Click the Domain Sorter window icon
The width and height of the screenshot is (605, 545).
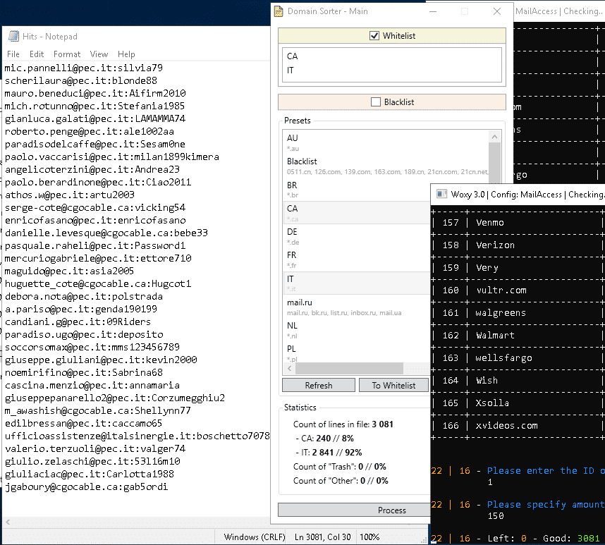click(x=279, y=11)
